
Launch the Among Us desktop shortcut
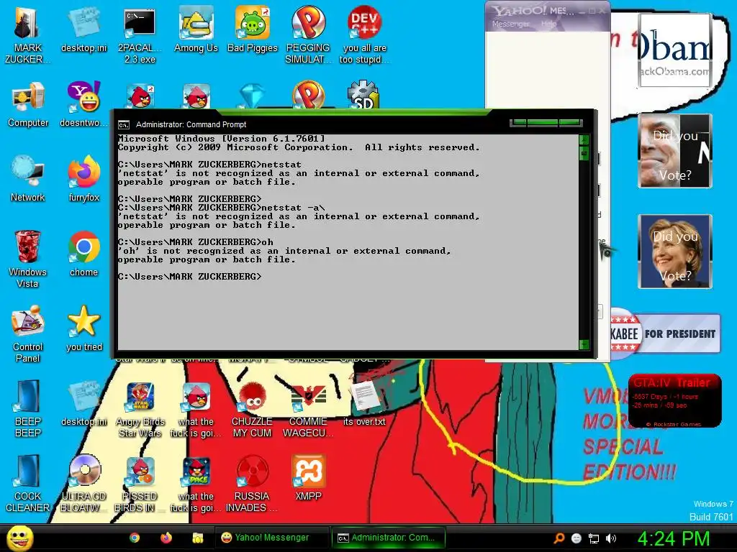click(x=196, y=29)
